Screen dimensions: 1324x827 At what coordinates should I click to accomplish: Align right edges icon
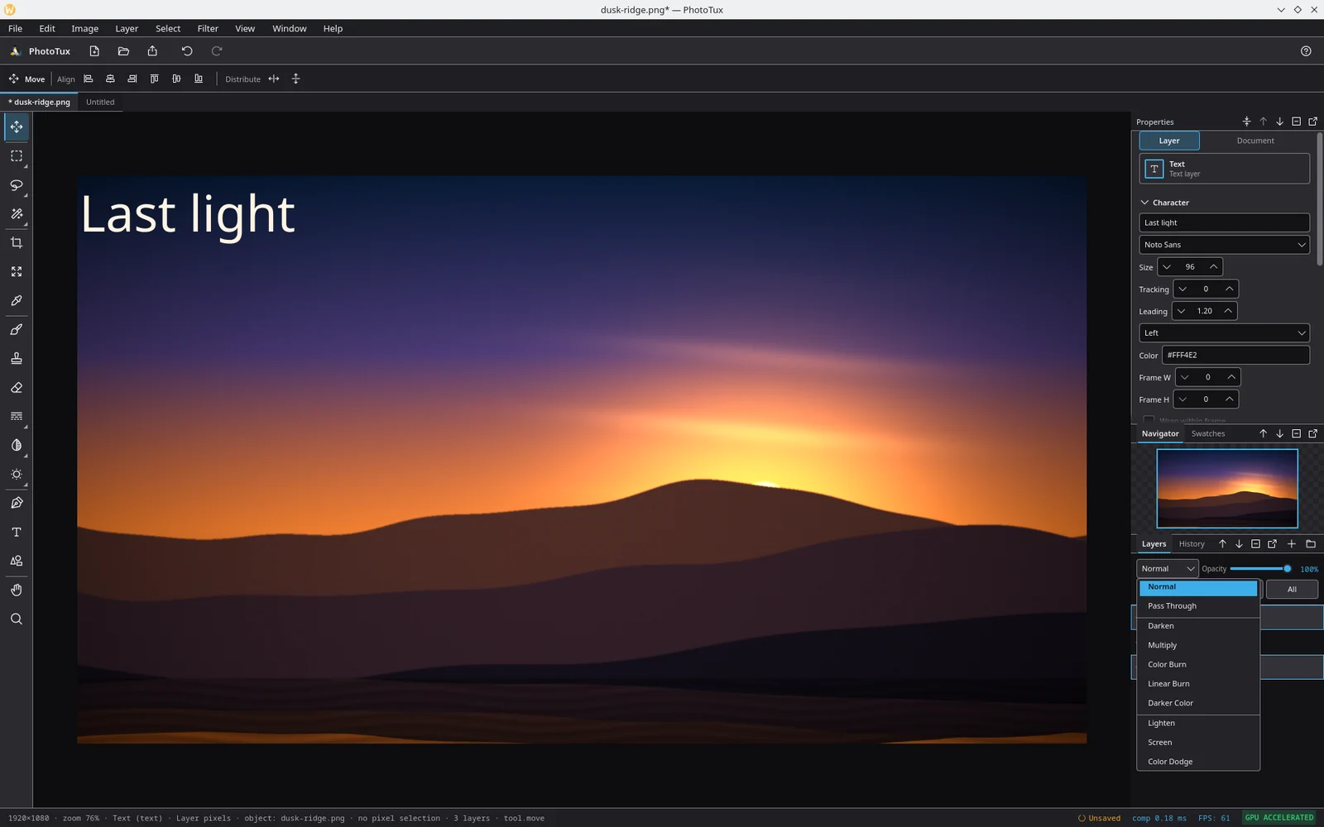(132, 79)
